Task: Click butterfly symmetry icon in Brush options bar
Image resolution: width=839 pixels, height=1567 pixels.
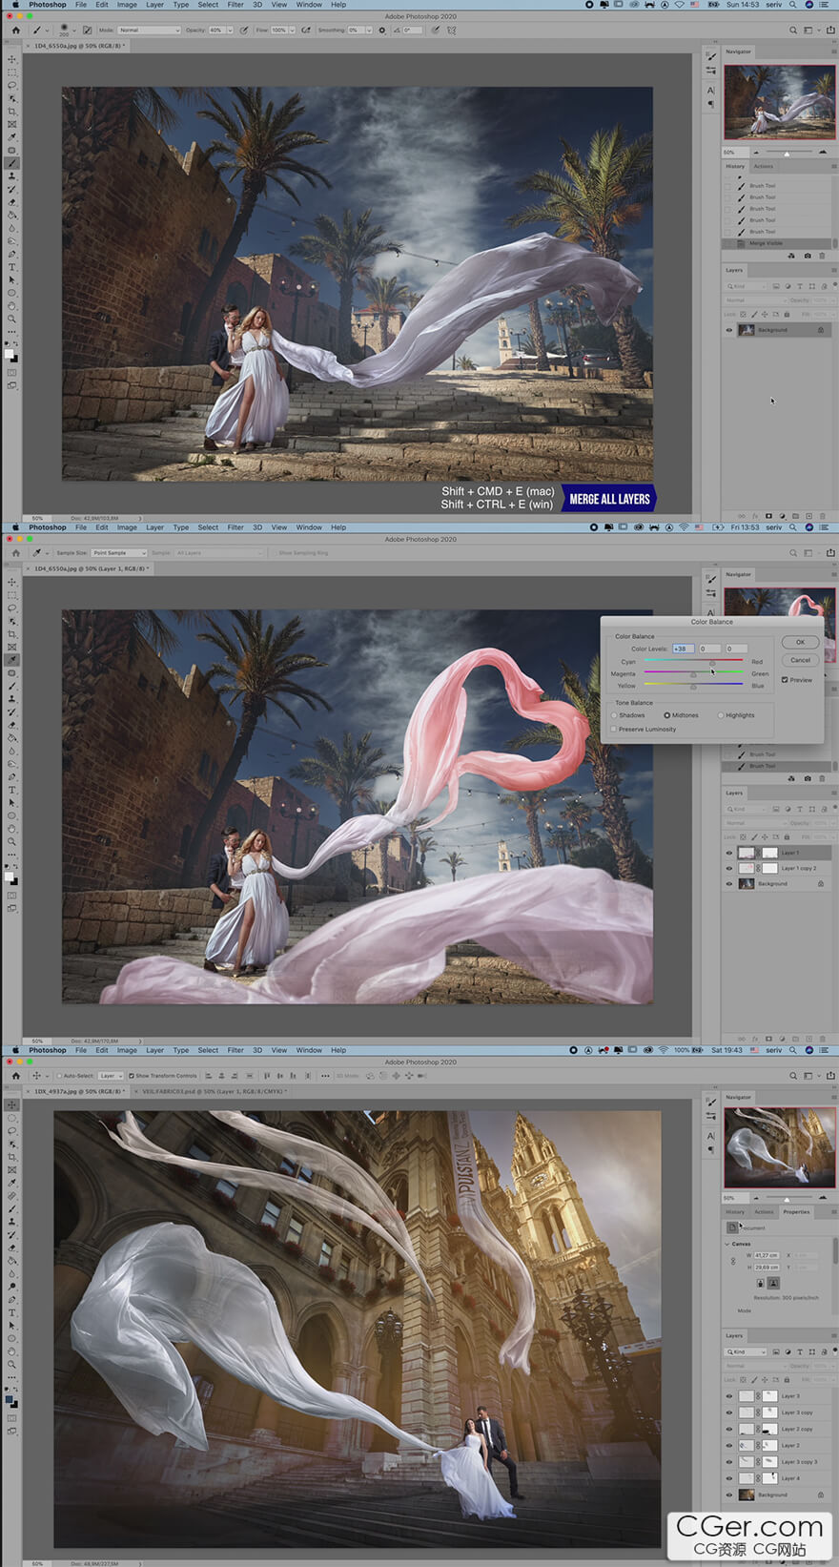Action: [451, 30]
